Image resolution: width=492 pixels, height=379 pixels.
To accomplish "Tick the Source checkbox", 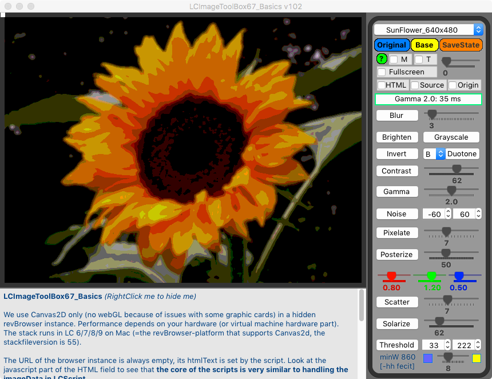I will tap(415, 85).
